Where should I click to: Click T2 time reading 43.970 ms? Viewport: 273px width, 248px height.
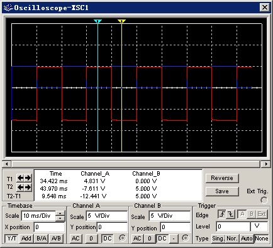point(54,189)
